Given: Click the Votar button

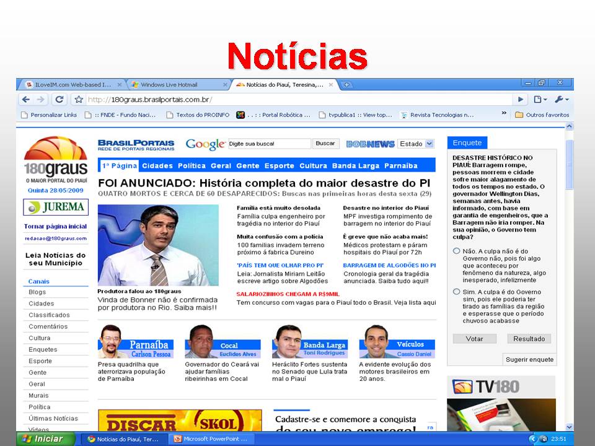Looking at the screenshot, I should (x=474, y=339).
